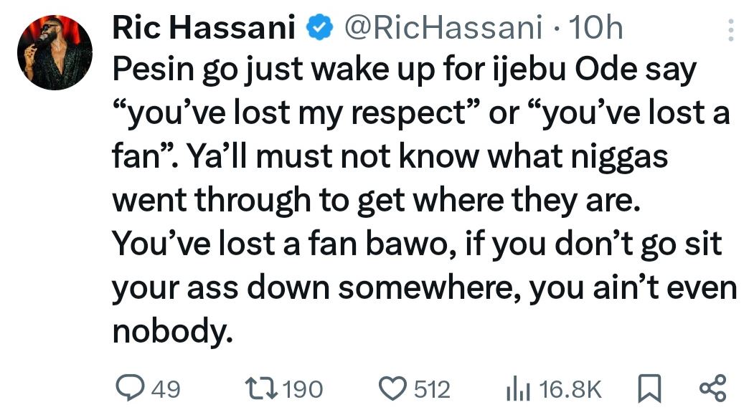Click the 512 likes count
This screenshot has width=749, height=410.
click(433, 390)
